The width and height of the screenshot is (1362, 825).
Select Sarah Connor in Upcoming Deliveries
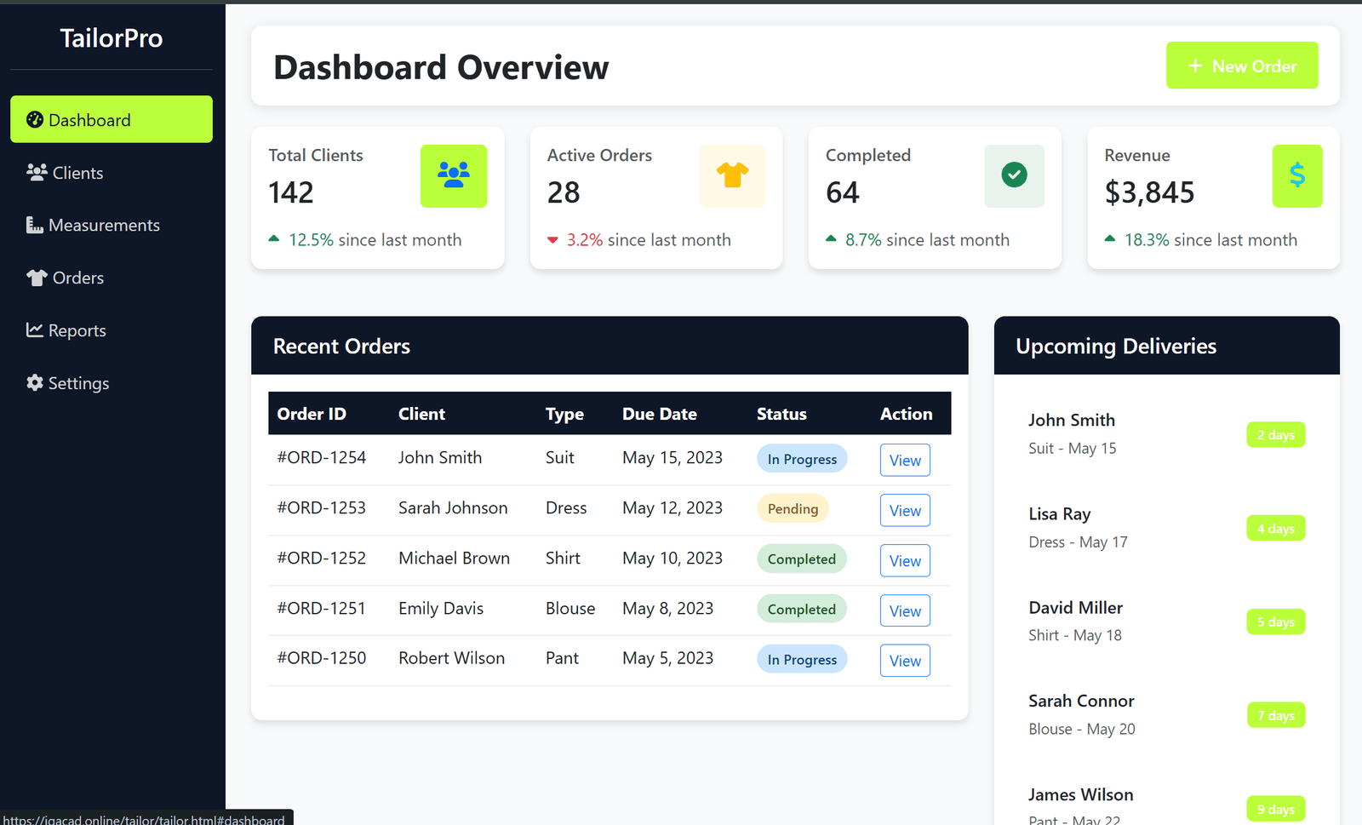pos(1081,701)
